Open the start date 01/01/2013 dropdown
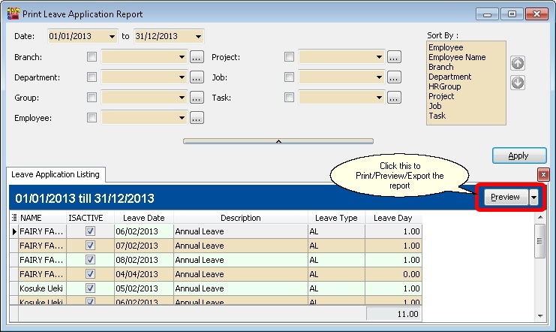Screen dimensions: 556x332 point(112,36)
